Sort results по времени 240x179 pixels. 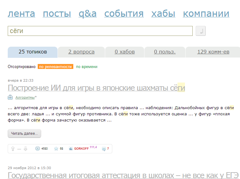[x=87, y=67]
